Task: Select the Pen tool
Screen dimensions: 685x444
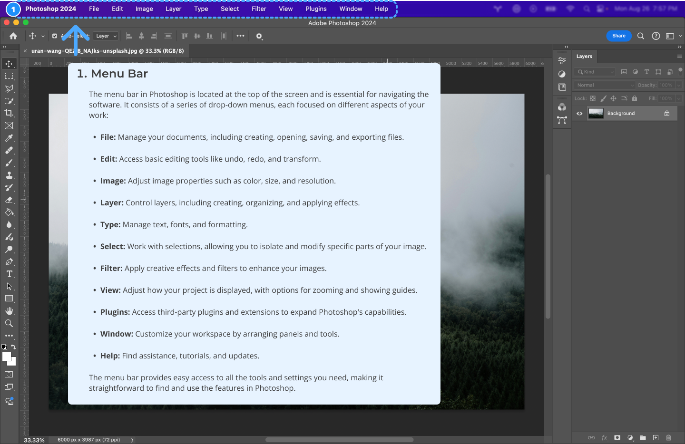Action: coord(9,261)
